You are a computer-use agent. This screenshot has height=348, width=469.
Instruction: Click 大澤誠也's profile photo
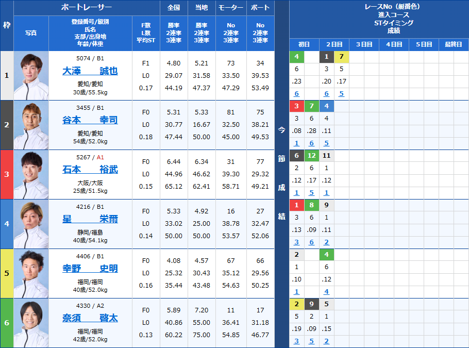point(32,75)
